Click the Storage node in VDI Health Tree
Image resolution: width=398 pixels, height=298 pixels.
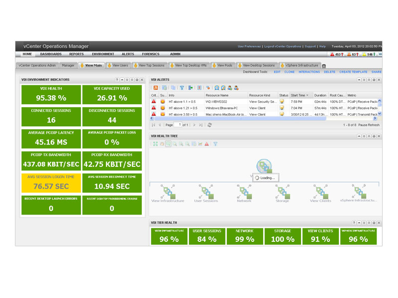(282, 193)
